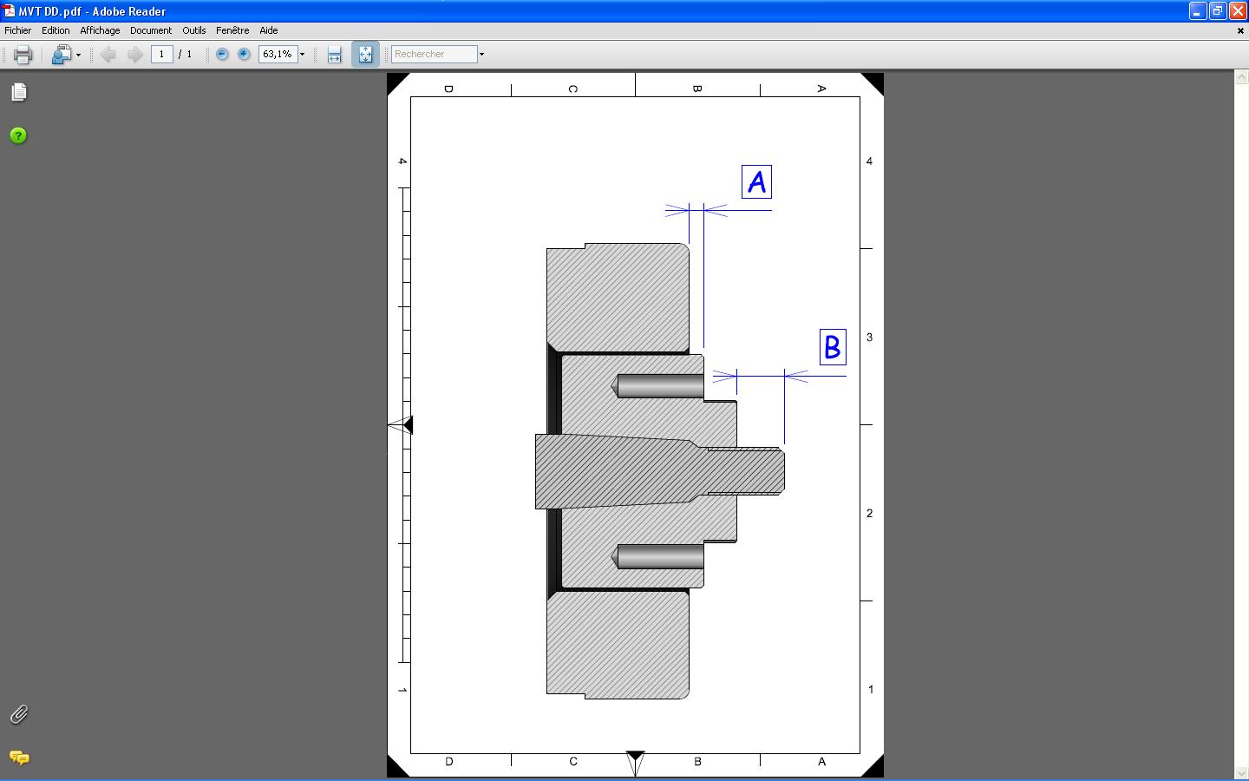Open the Attachments paperclip panel
This screenshot has height=781, width=1249.
click(x=18, y=714)
